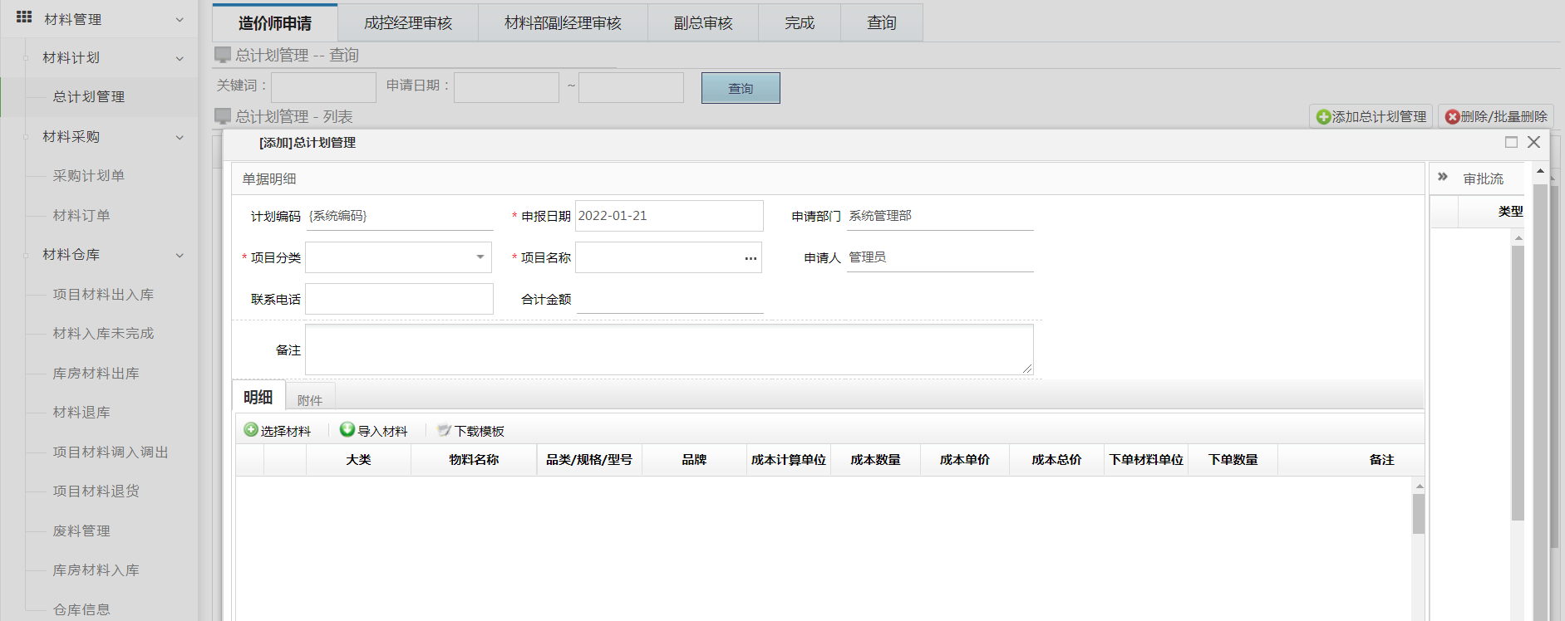Click the detail table vertical scrollbar
Screen dimensions: 1565x621
pyautogui.click(x=1418, y=515)
